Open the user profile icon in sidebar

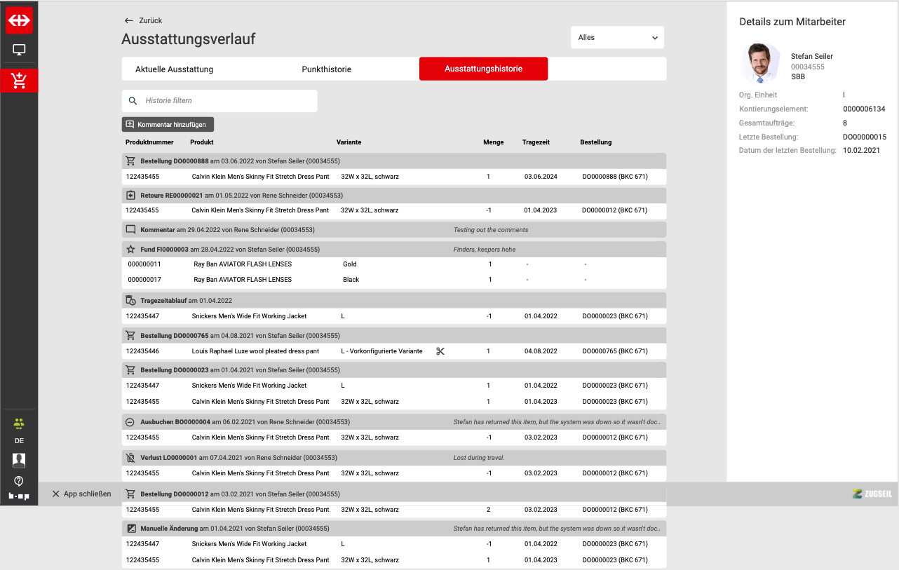click(19, 460)
